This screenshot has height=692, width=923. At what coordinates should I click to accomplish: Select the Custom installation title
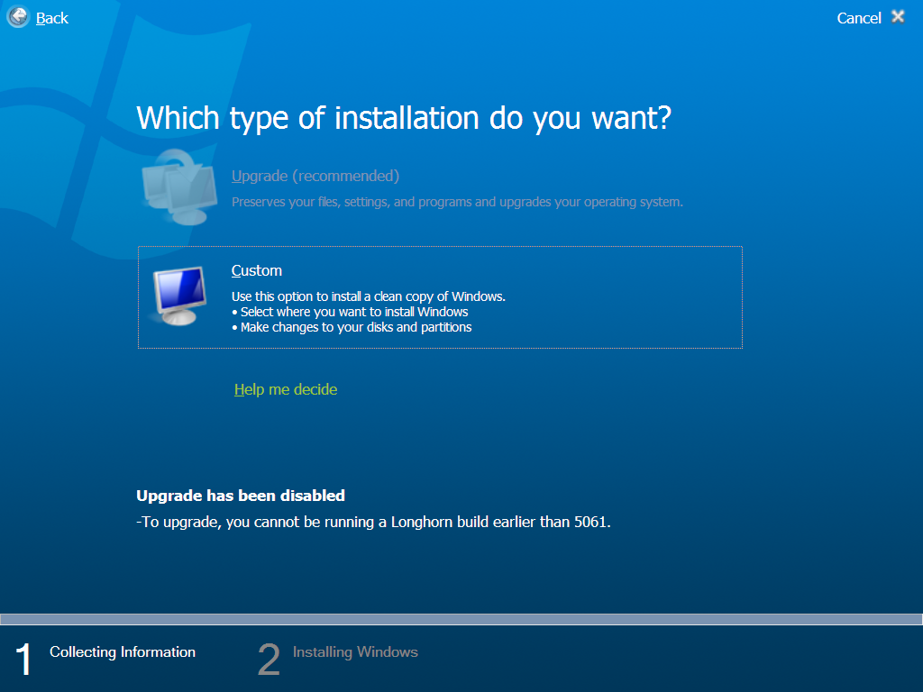click(257, 270)
